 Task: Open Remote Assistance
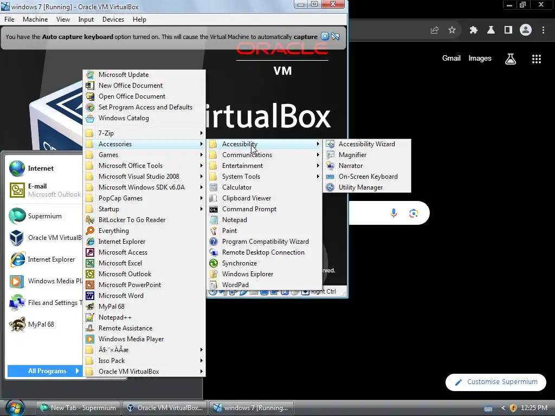pyautogui.click(x=144, y=328)
